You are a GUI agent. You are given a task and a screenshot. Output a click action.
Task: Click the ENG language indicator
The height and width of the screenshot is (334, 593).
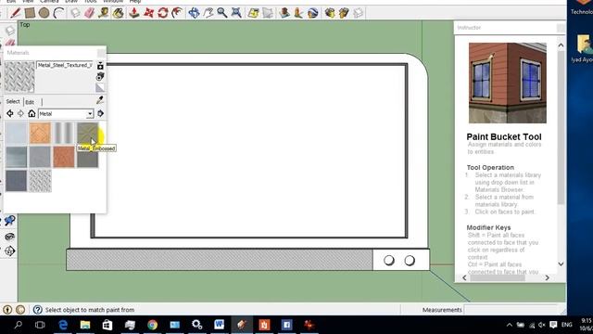point(566,325)
